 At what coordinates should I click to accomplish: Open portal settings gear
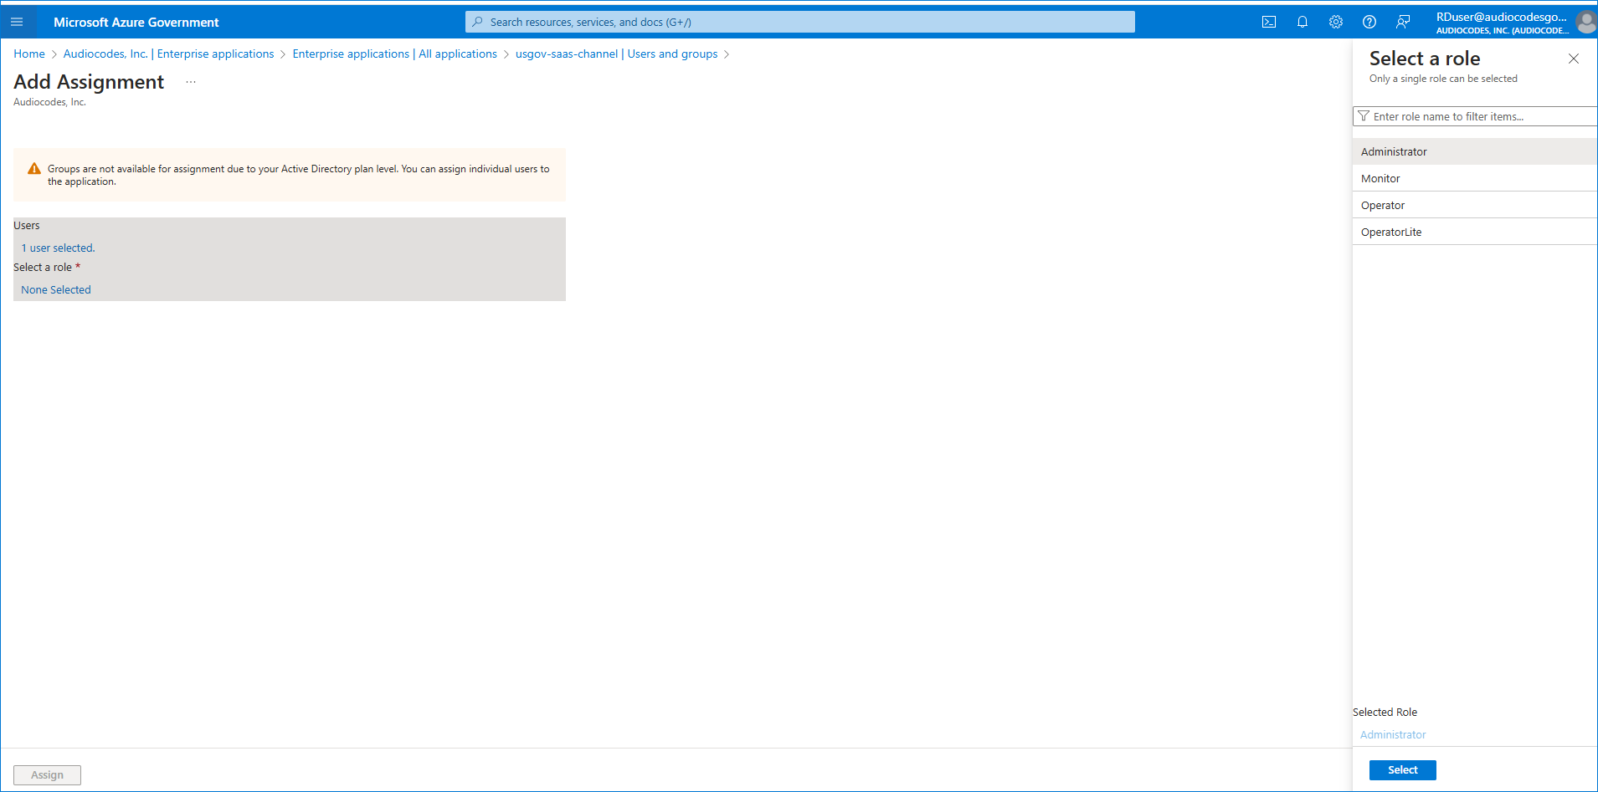point(1336,22)
